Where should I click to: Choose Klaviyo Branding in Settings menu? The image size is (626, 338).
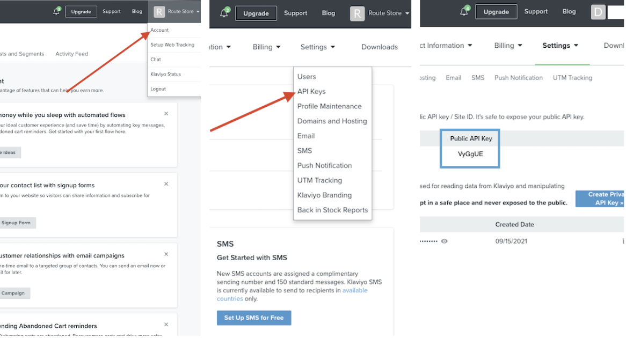(324, 195)
